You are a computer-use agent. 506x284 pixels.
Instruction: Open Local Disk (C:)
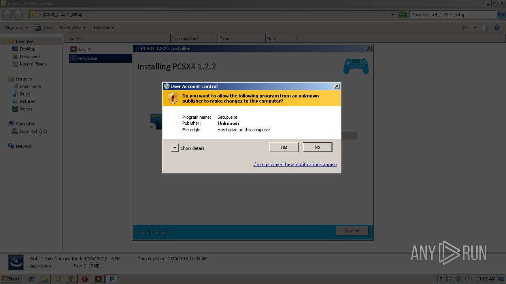pyautogui.click(x=33, y=131)
